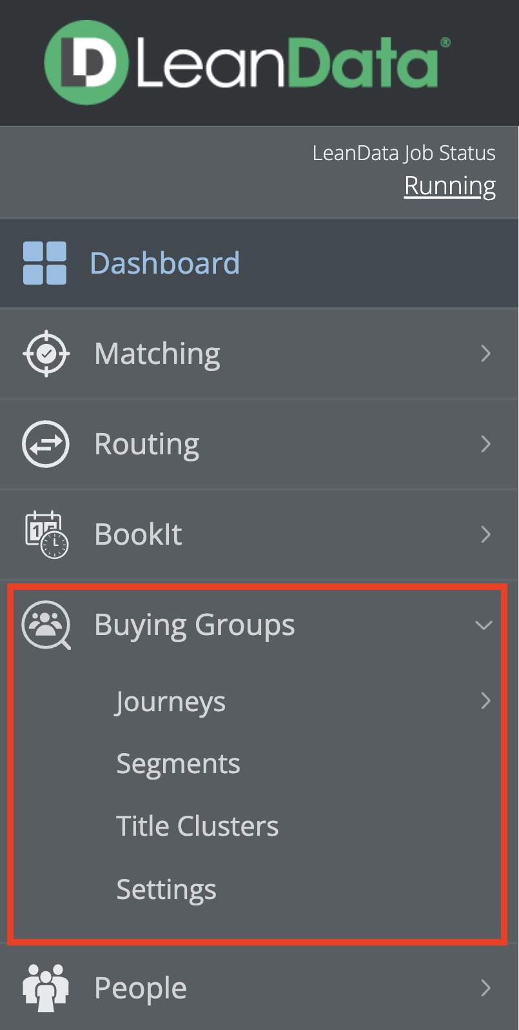Click the People group icon

click(46, 987)
